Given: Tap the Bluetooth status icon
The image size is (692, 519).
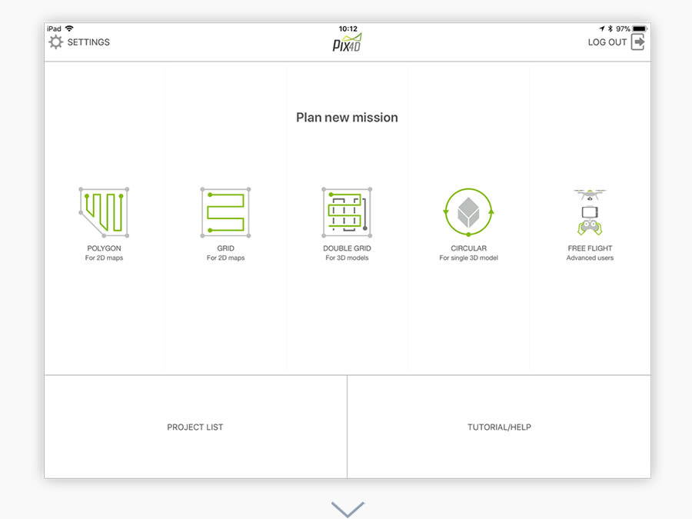Looking at the screenshot, I should tap(610, 28).
